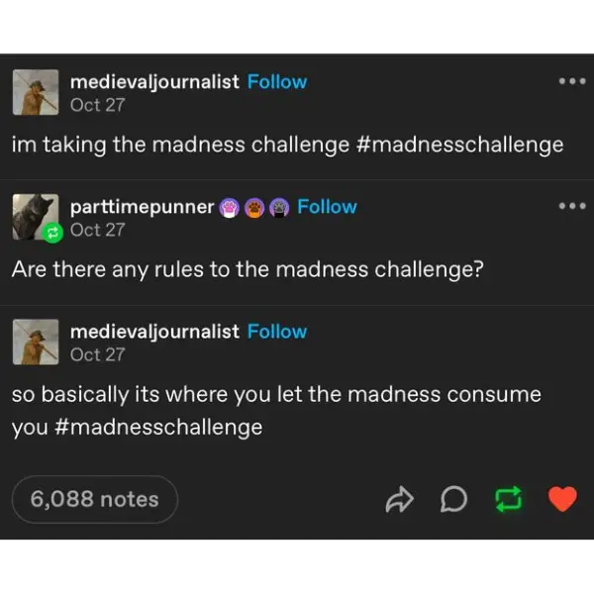Click the orange paw badge beside parttimepunner
This screenshot has width=594, height=594.
point(254,208)
